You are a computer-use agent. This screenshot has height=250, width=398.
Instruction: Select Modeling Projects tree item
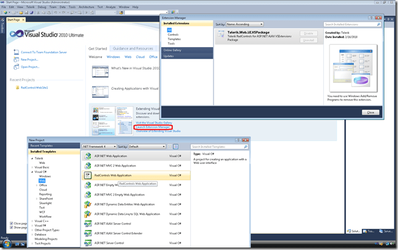[x=46, y=239]
